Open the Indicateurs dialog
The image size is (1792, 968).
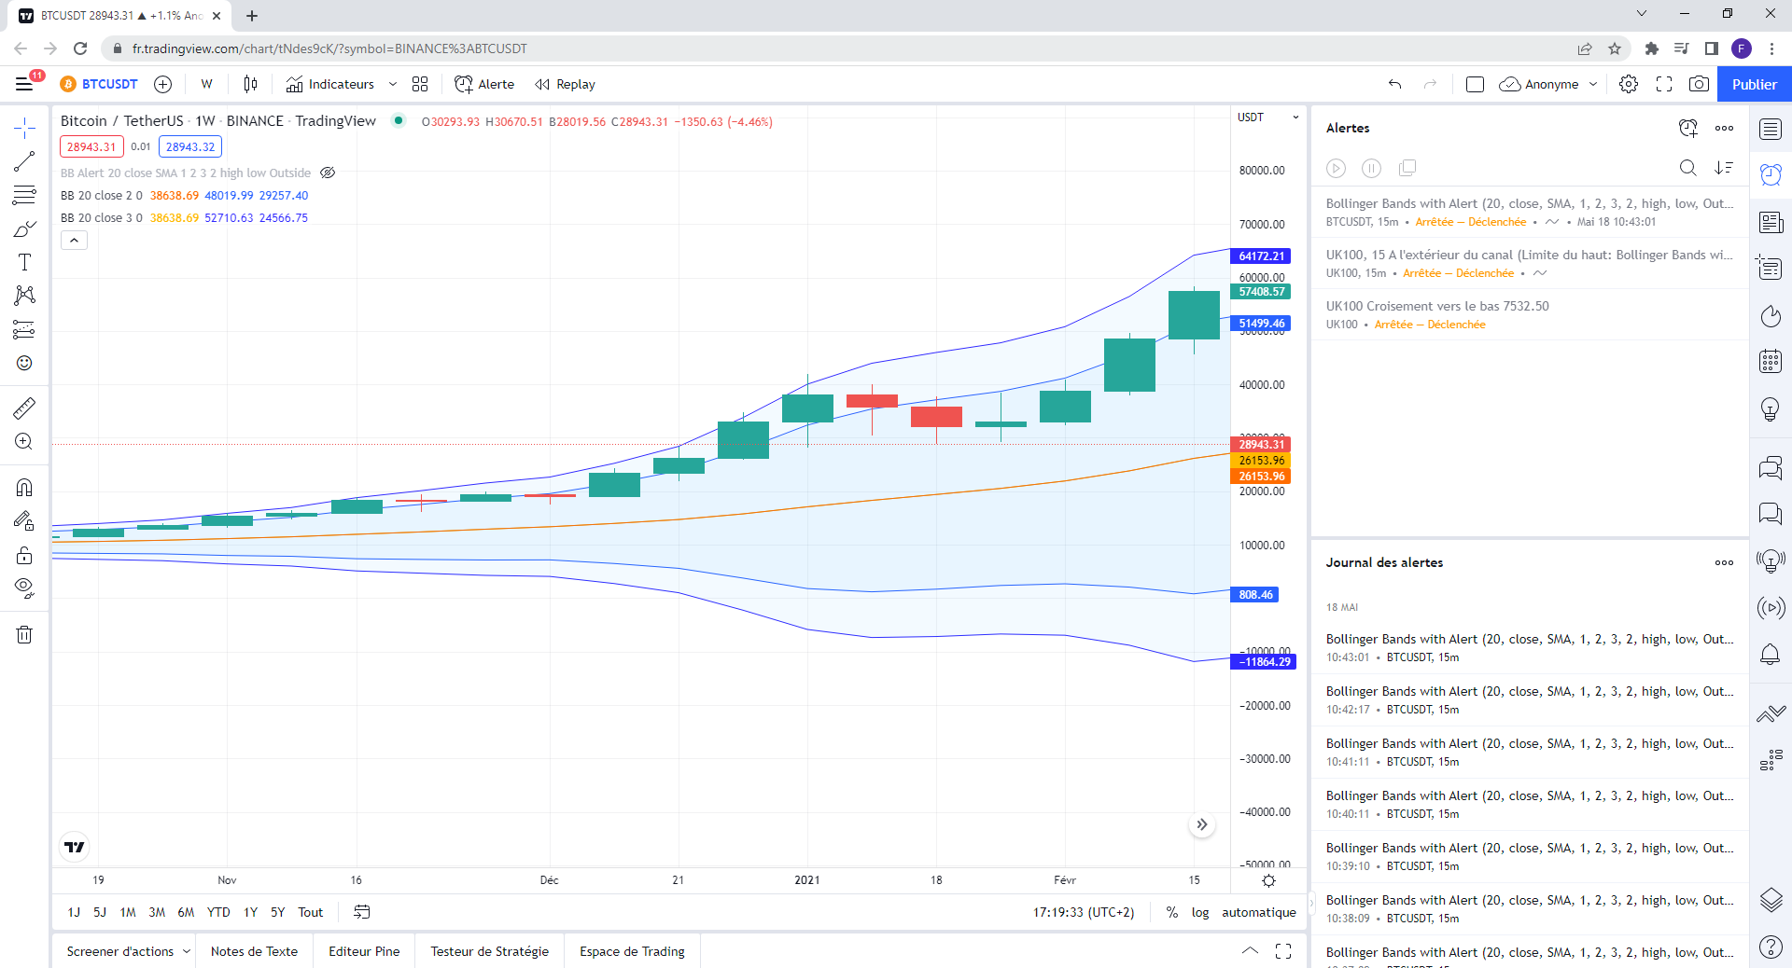tap(329, 84)
